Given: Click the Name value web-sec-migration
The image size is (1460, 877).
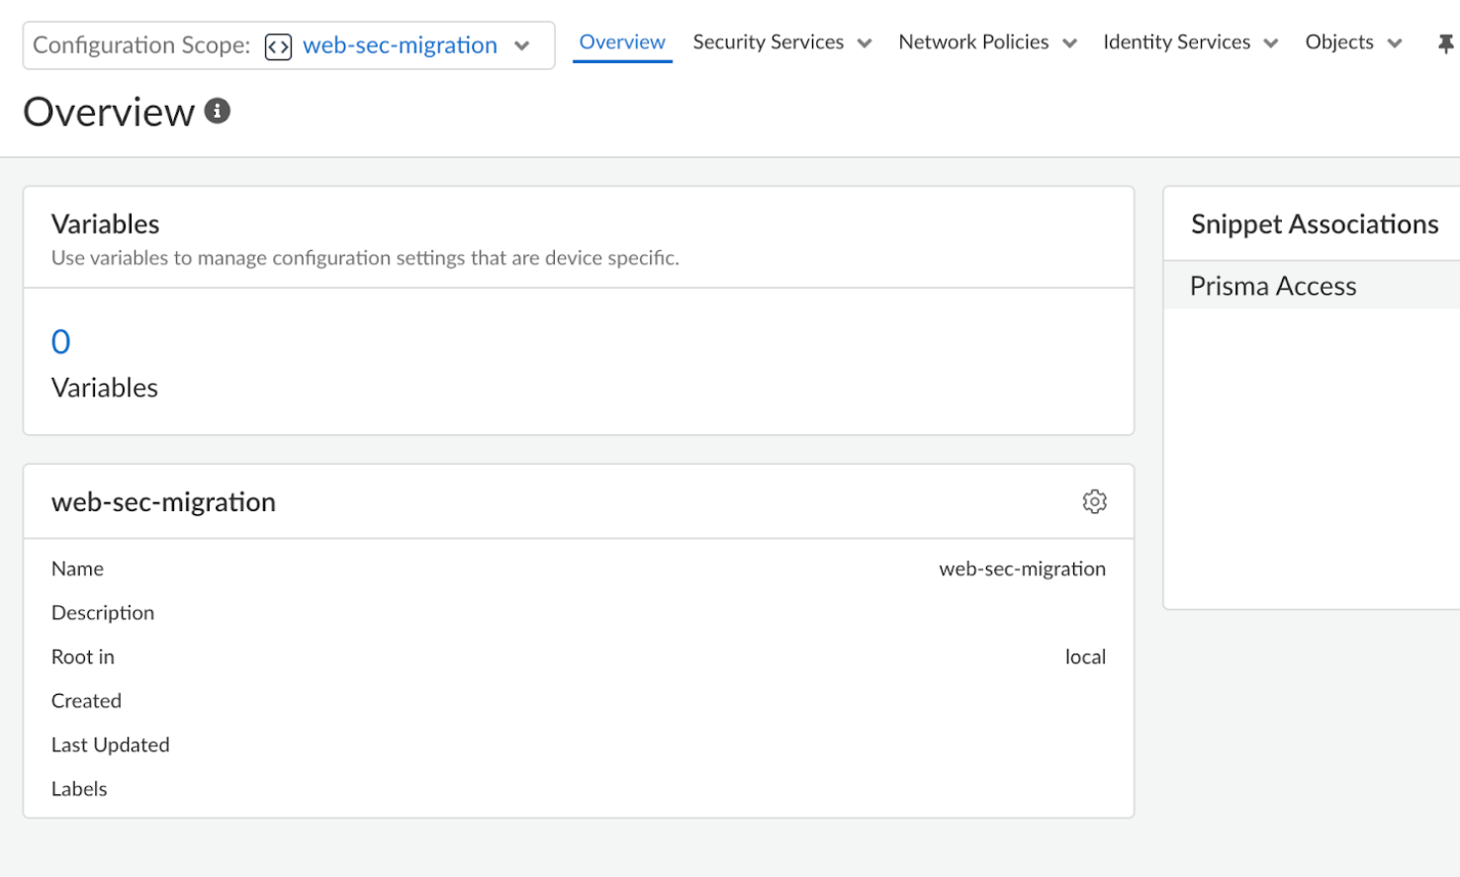Looking at the screenshot, I should [x=1022, y=569].
